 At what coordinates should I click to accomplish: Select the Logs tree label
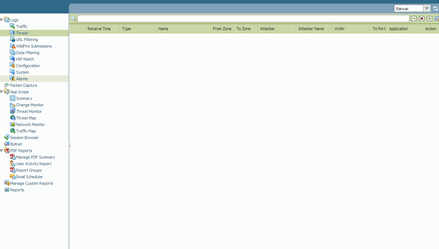[14, 20]
